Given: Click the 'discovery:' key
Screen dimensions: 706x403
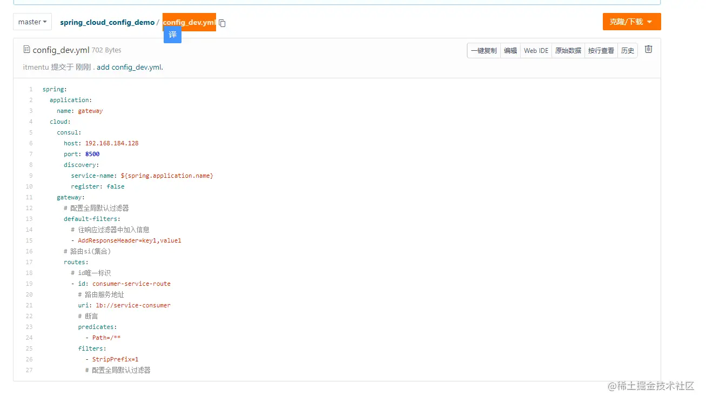Looking at the screenshot, I should tap(82, 165).
